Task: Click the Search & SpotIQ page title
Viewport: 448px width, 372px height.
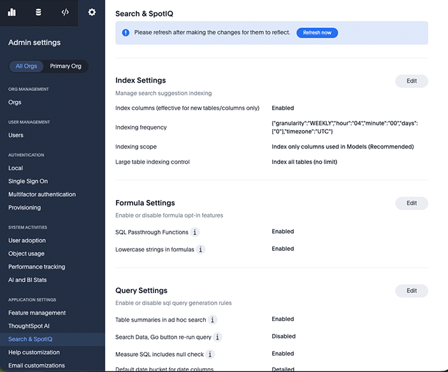Action: (x=144, y=14)
